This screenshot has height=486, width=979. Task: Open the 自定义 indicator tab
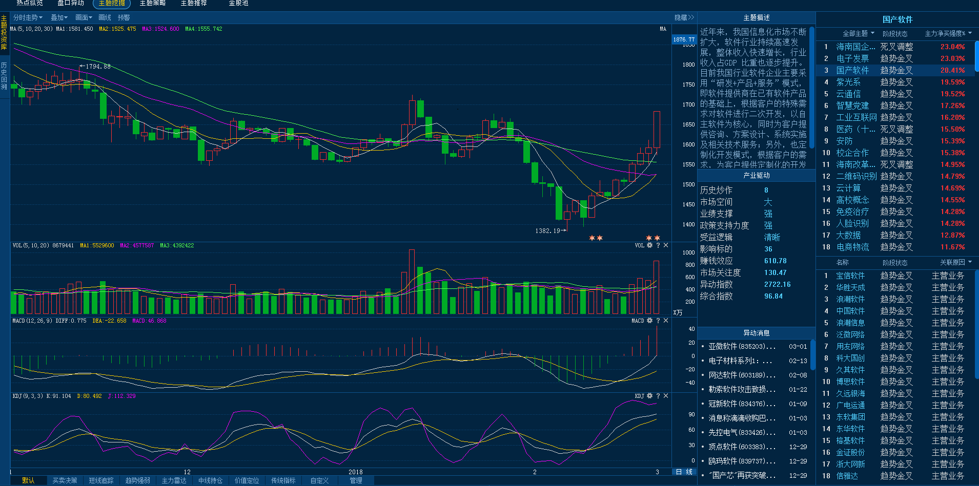[x=319, y=480]
